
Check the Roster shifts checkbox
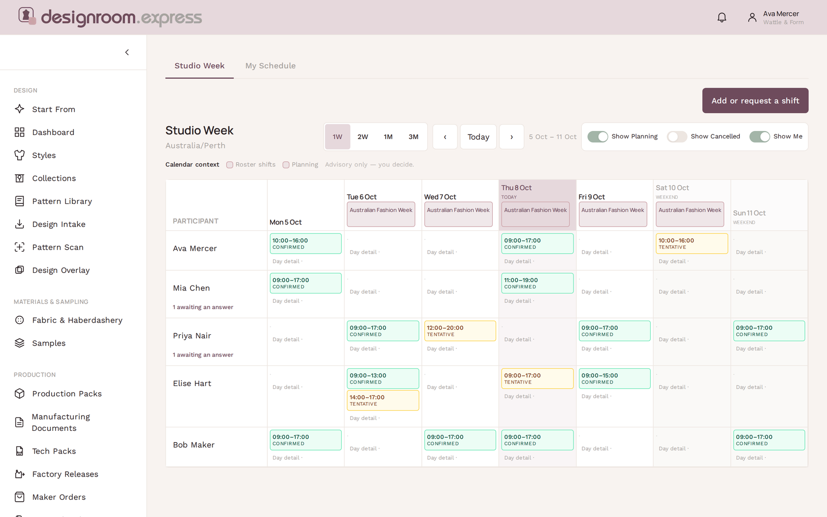tap(229, 165)
